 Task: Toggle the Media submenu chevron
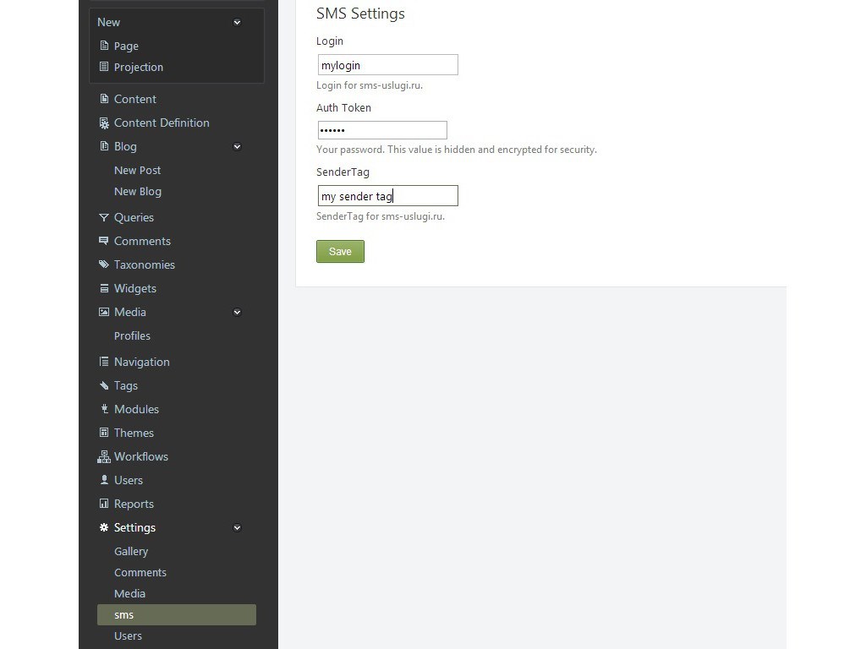(x=237, y=313)
